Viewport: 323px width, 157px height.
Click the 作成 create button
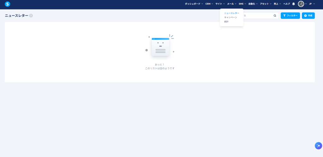pyautogui.click(x=308, y=16)
